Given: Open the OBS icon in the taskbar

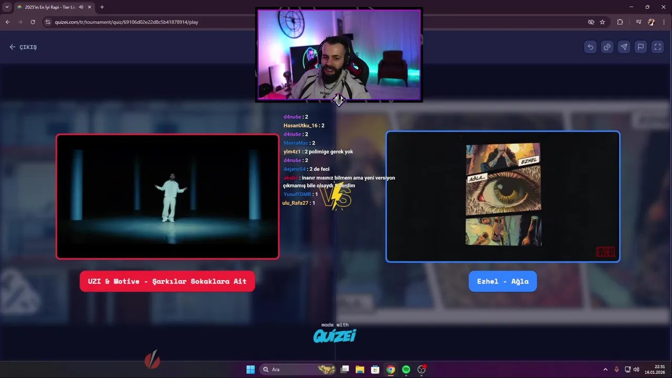Looking at the screenshot, I should click(421, 370).
